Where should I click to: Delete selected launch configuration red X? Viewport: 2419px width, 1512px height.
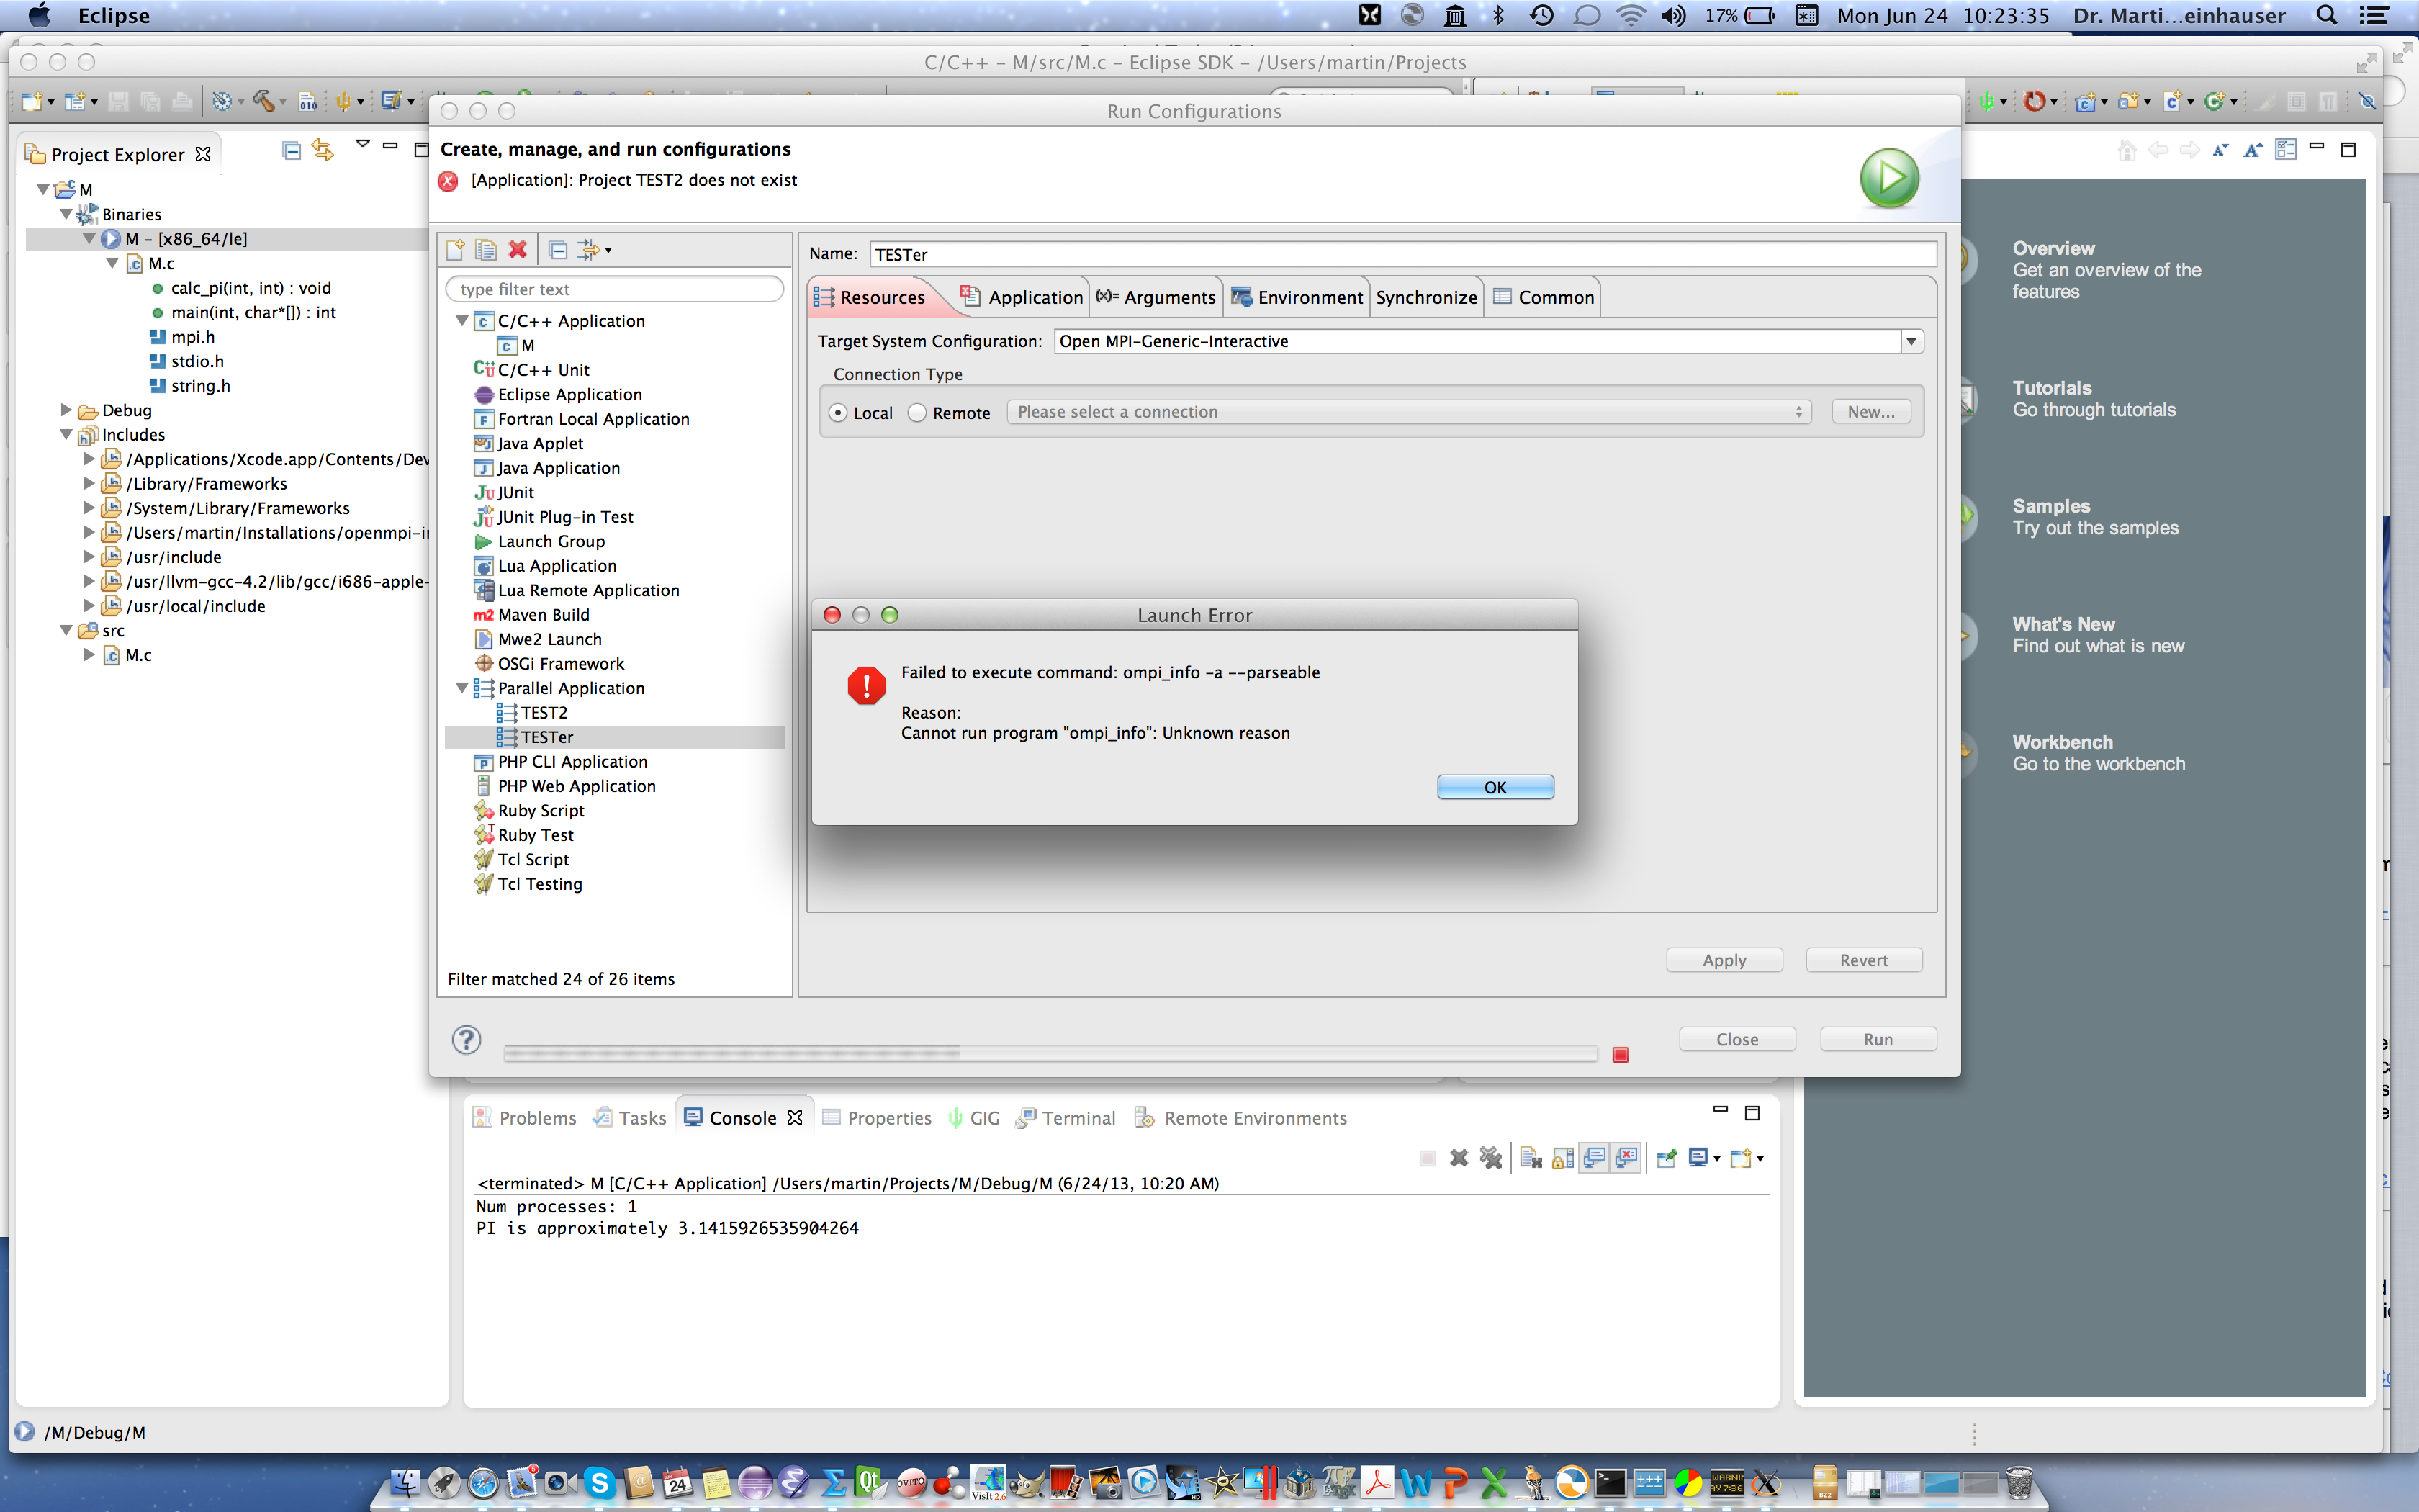coord(518,250)
